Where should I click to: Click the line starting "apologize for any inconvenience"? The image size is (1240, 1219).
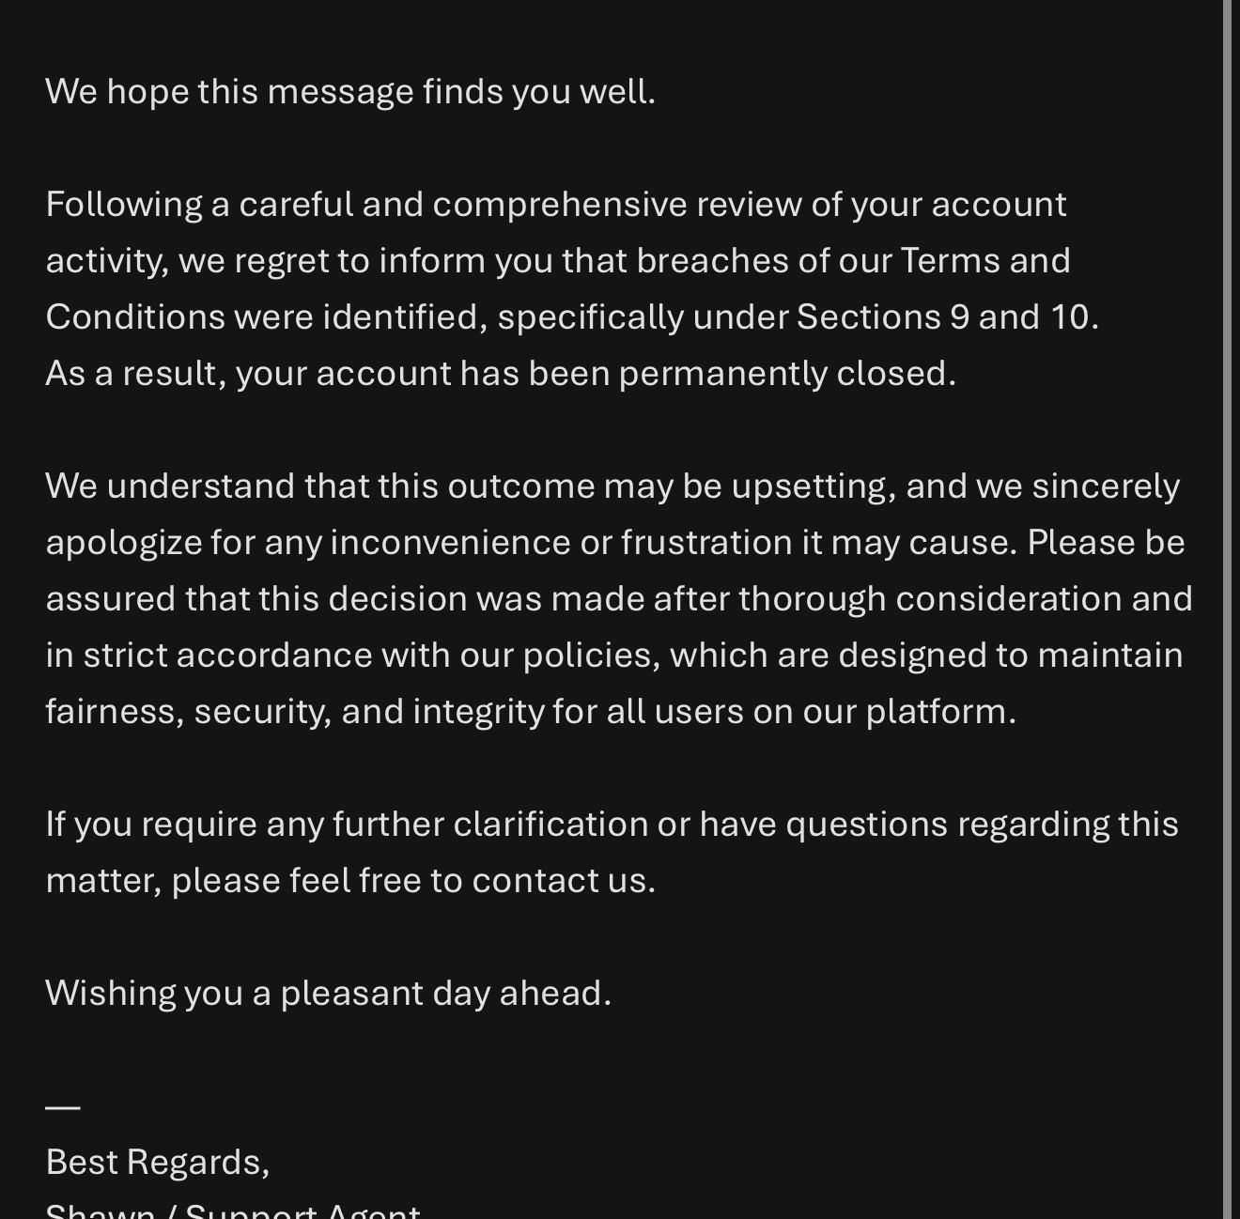tap(614, 543)
